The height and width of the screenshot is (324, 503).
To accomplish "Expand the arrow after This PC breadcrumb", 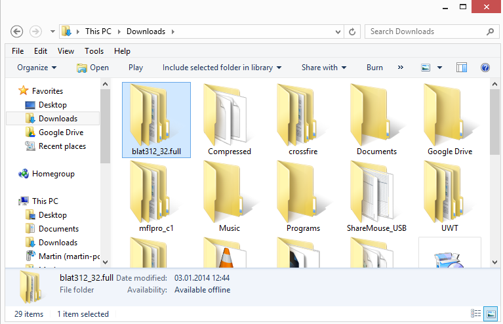I will [119, 31].
